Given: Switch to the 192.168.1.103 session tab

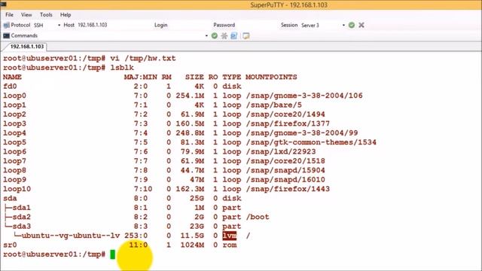Looking at the screenshot, I should (26, 47).
